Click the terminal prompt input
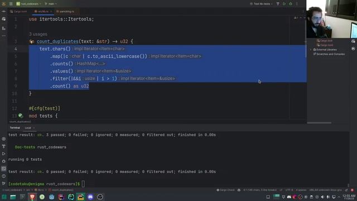The height and width of the screenshot is (201, 357). [x=83, y=184]
